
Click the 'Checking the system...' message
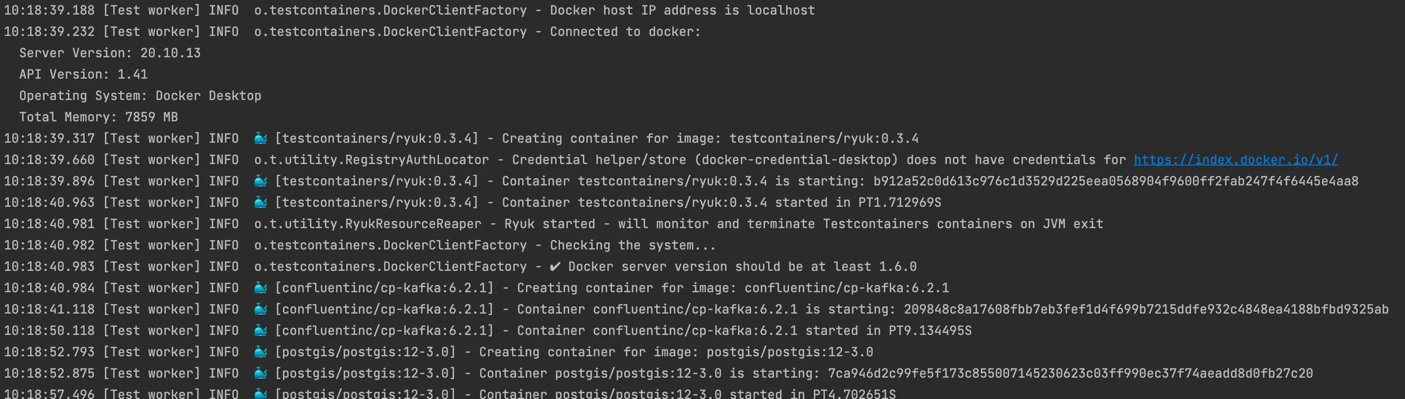[632, 245]
